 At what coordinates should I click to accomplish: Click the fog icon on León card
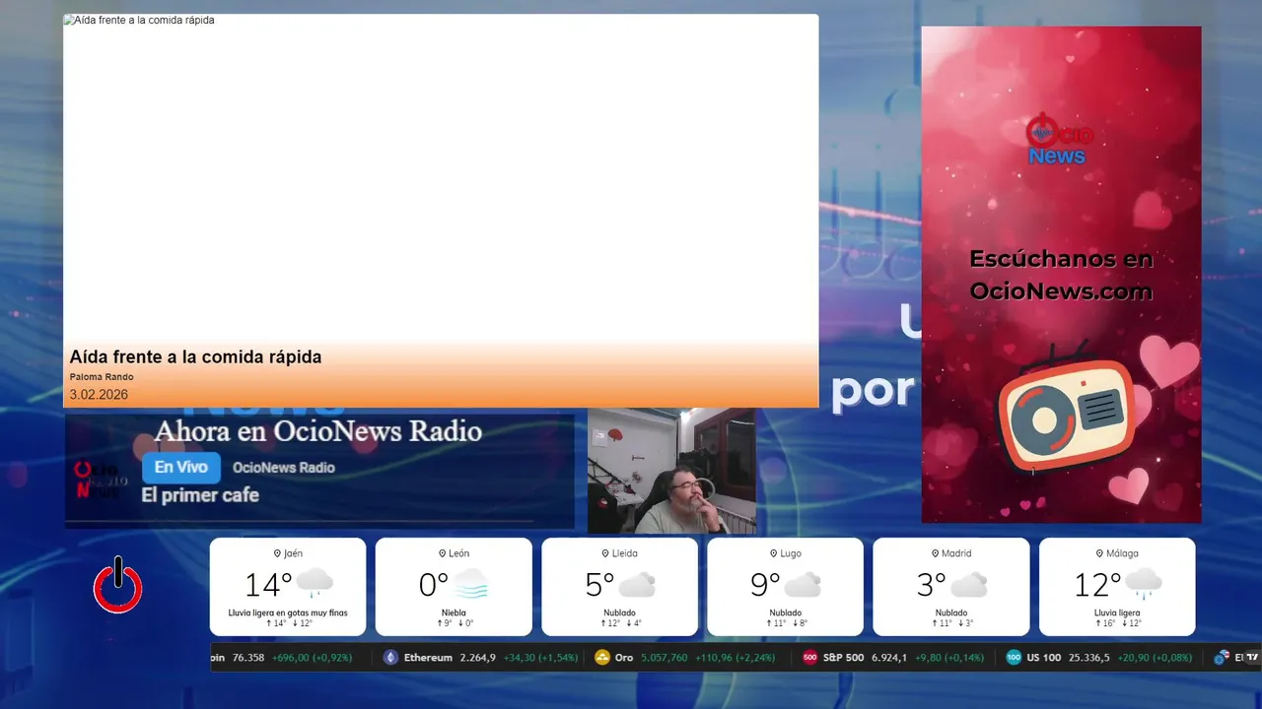tap(471, 584)
